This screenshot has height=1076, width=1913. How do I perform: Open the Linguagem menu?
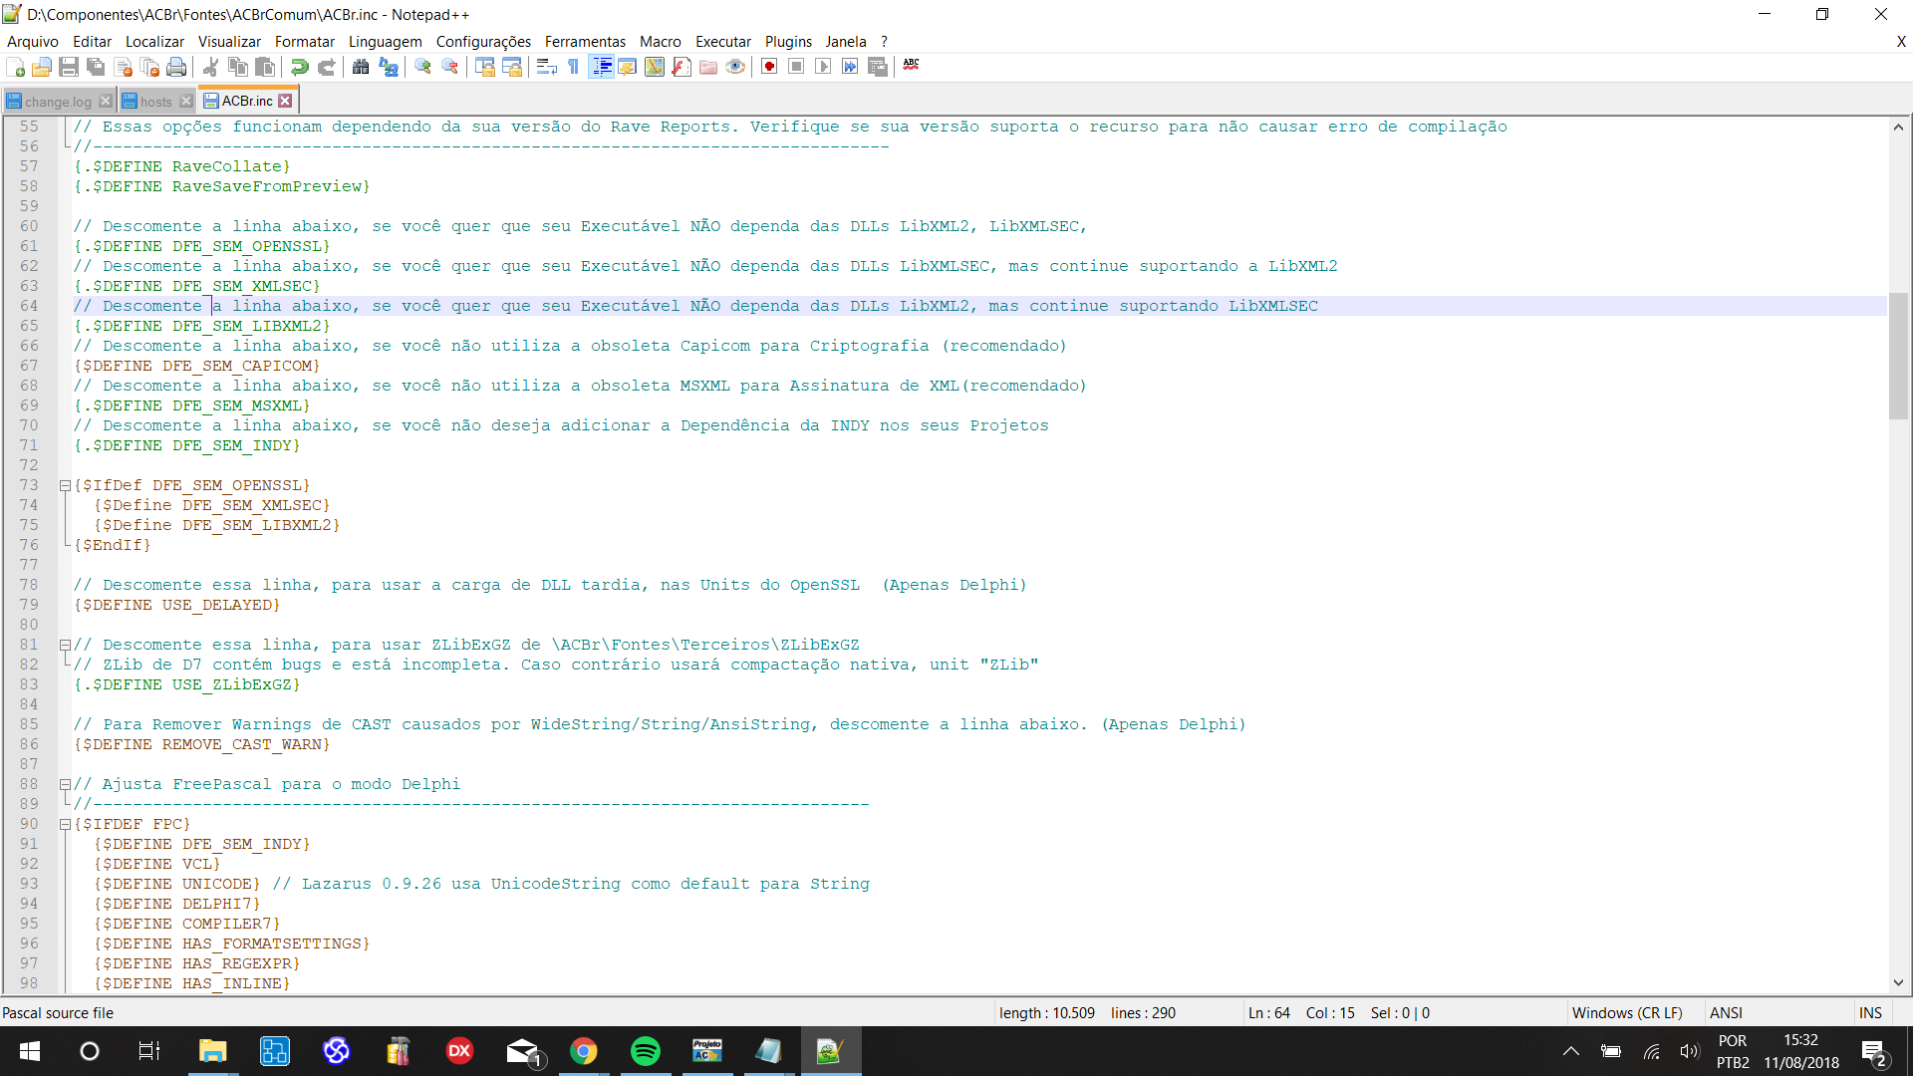385,42
